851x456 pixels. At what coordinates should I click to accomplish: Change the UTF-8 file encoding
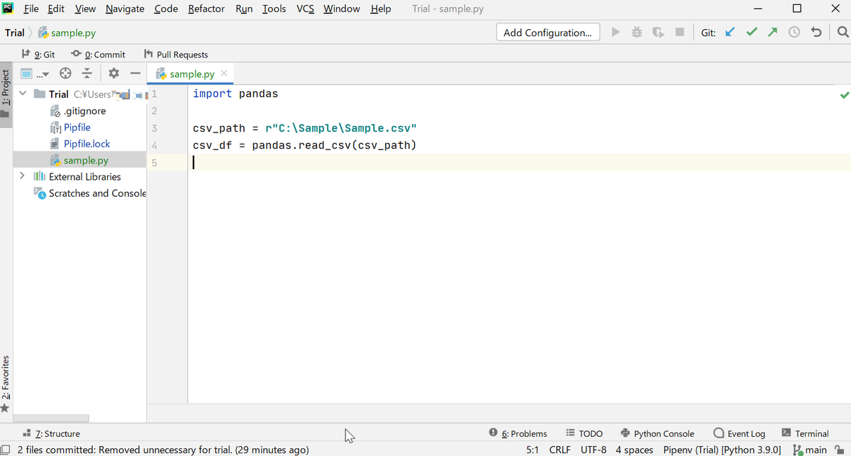(x=593, y=450)
